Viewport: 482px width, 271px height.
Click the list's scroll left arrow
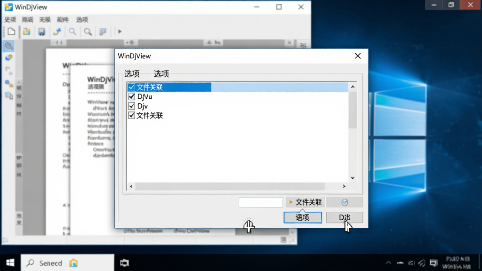[131, 186]
